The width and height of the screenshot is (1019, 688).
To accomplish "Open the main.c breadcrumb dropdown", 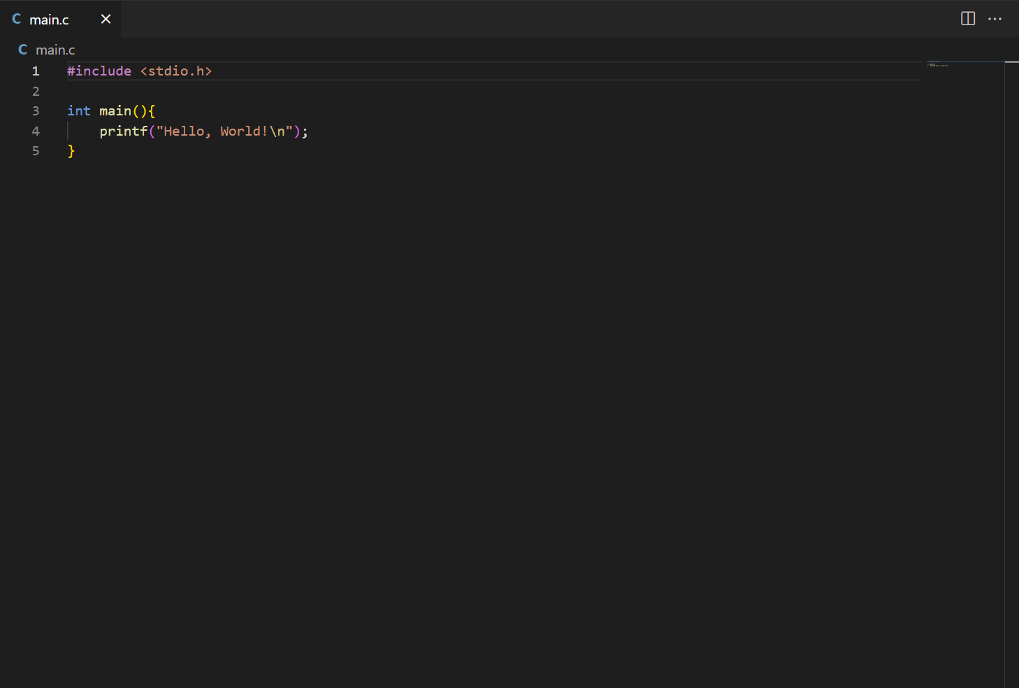I will click(55, 49).
